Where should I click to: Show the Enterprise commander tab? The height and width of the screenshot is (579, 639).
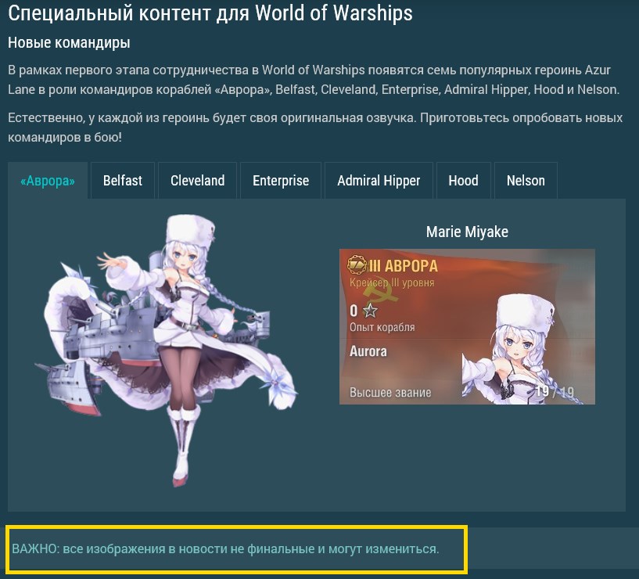pyautogui.click(x=281, y=180)
